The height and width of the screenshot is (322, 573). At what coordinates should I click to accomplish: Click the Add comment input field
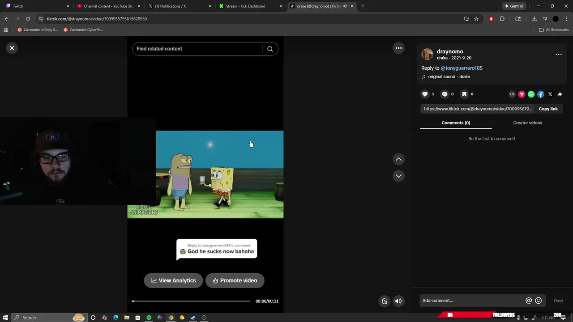(472, 301)
